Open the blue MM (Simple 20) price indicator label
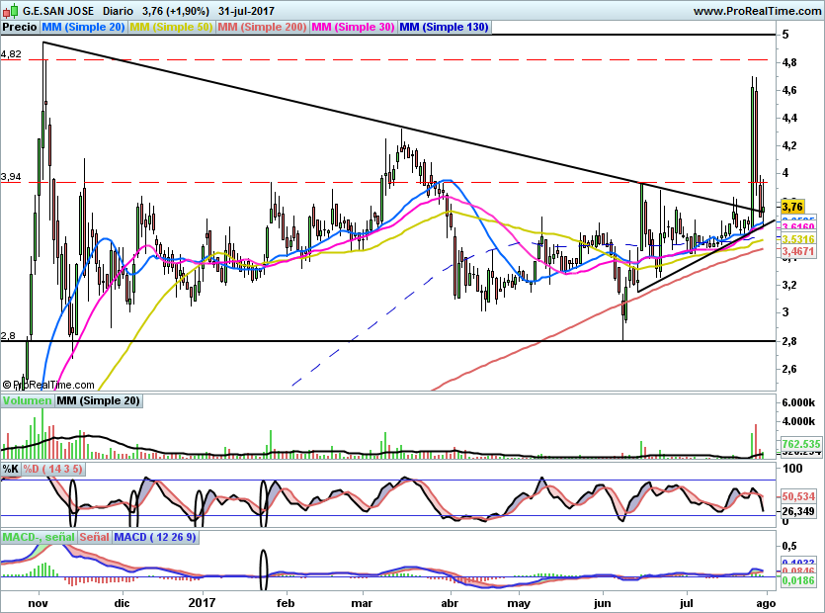This screenshot has height=613, width=825. click(83, 28)
